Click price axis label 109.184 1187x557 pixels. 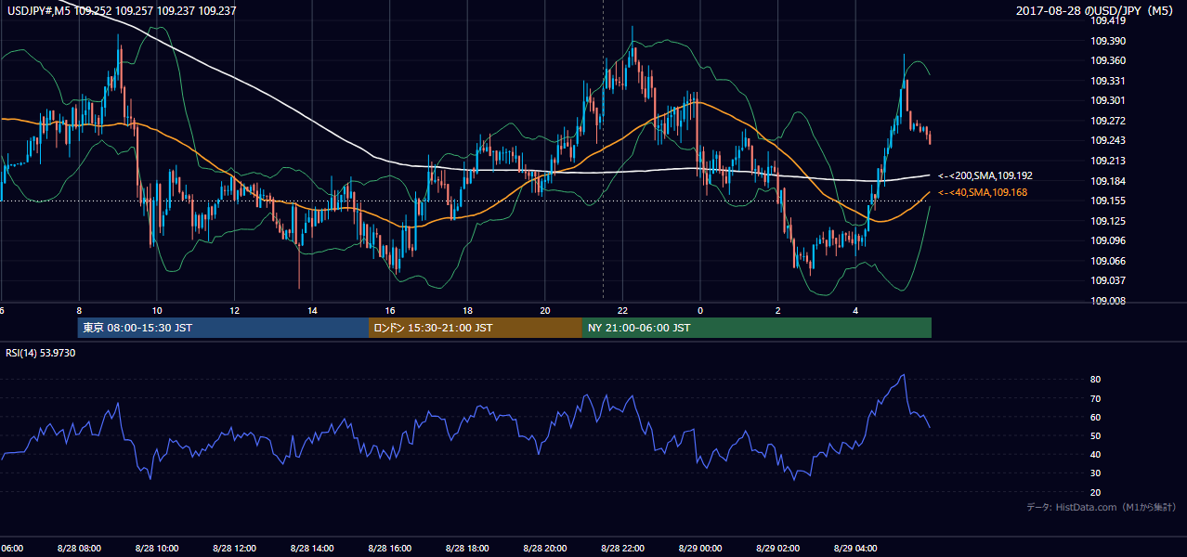click(1107, 181)
